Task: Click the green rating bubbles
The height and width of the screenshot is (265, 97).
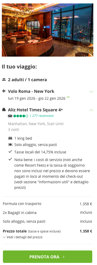Action: 21,116
